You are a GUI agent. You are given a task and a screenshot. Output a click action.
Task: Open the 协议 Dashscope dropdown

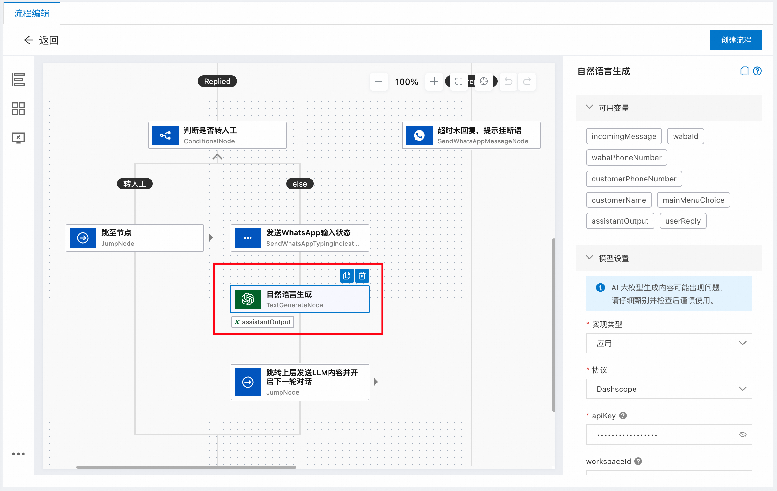coord(668,389)
